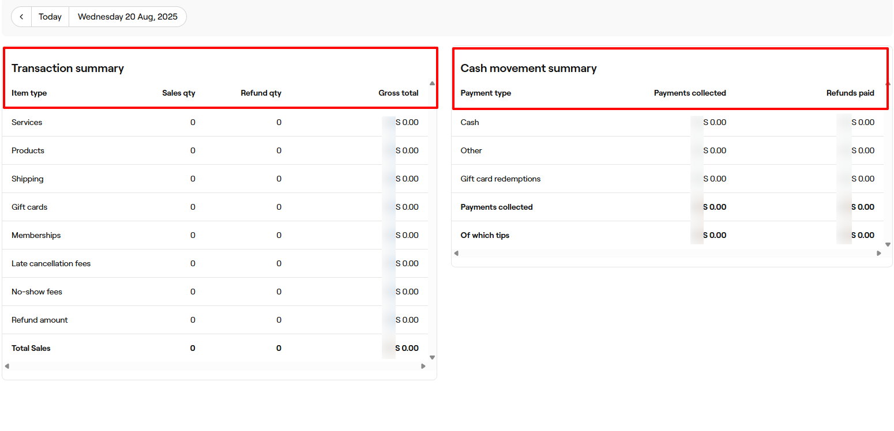Click the Gross total column header
Image resolution: width=894 pixels, height=431 pixels.
click(398, 93)
